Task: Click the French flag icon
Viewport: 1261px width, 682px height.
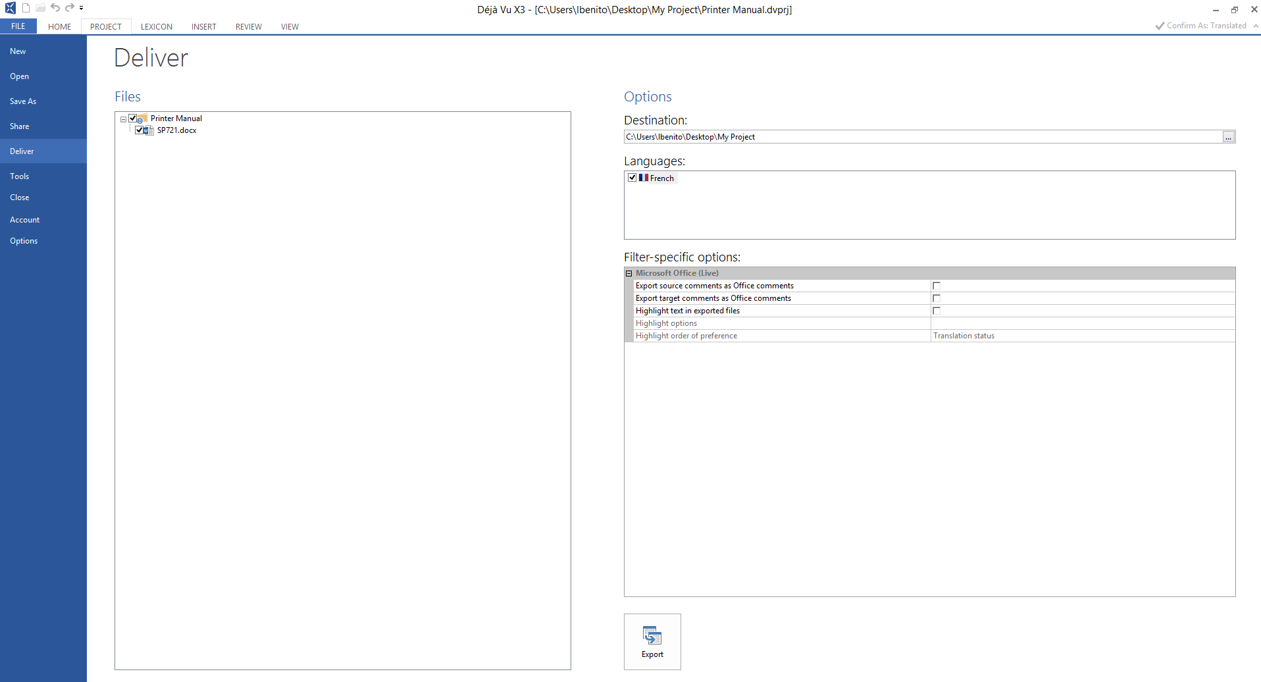Action: (644, 178)
